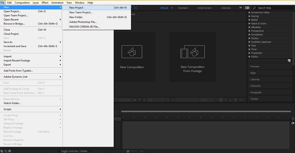Click the show channel color icon

pyautogui.click(x=144, y=100)
